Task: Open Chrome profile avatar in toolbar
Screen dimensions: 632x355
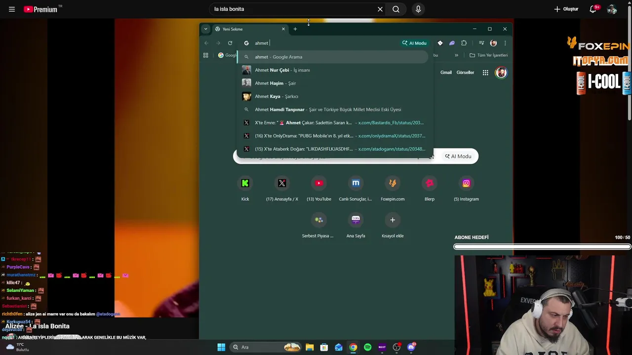Action: coord(493,43)
